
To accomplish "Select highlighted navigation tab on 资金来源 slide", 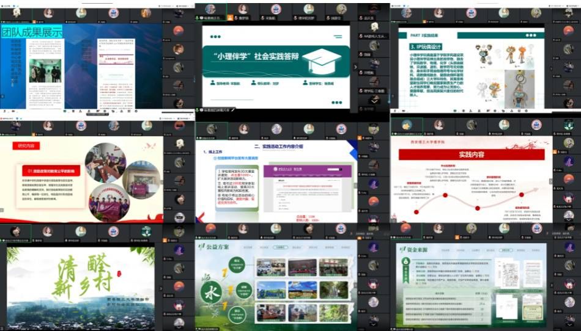I will 505,250.
